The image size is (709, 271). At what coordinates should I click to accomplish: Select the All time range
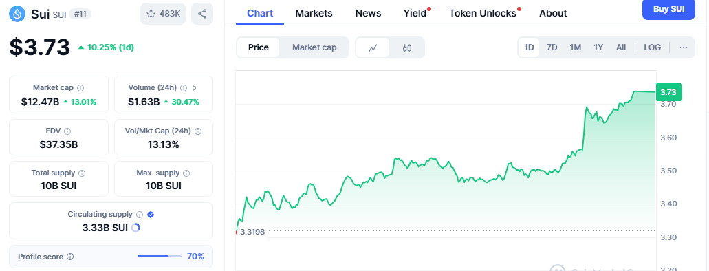[621, 47]
